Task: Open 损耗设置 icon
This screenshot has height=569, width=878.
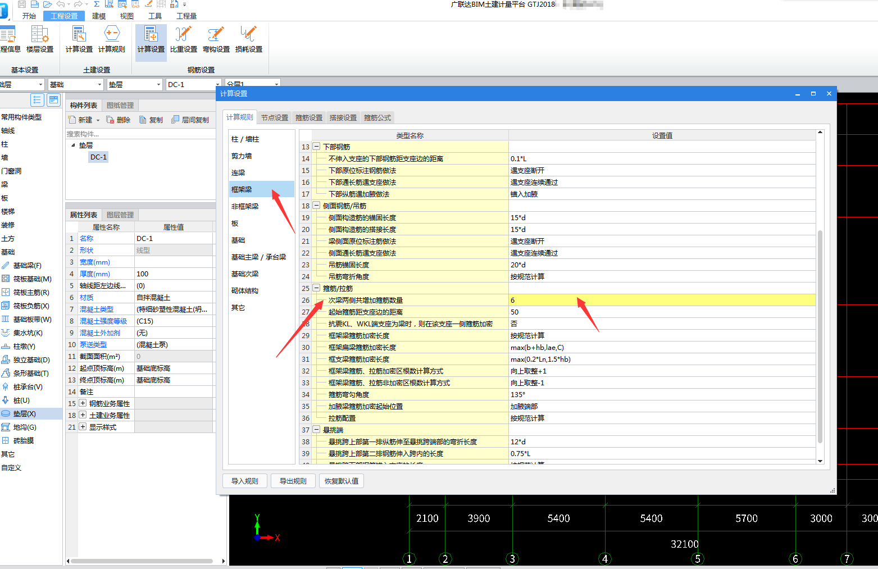Action: click(x=249, y=39)
